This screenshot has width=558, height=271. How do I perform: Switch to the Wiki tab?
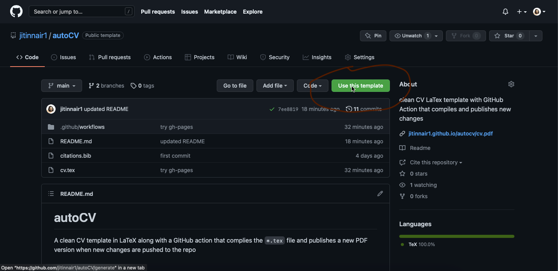[x=237, y=57]
